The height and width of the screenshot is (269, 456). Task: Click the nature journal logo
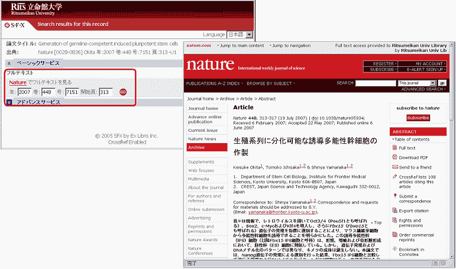(210, 64)
